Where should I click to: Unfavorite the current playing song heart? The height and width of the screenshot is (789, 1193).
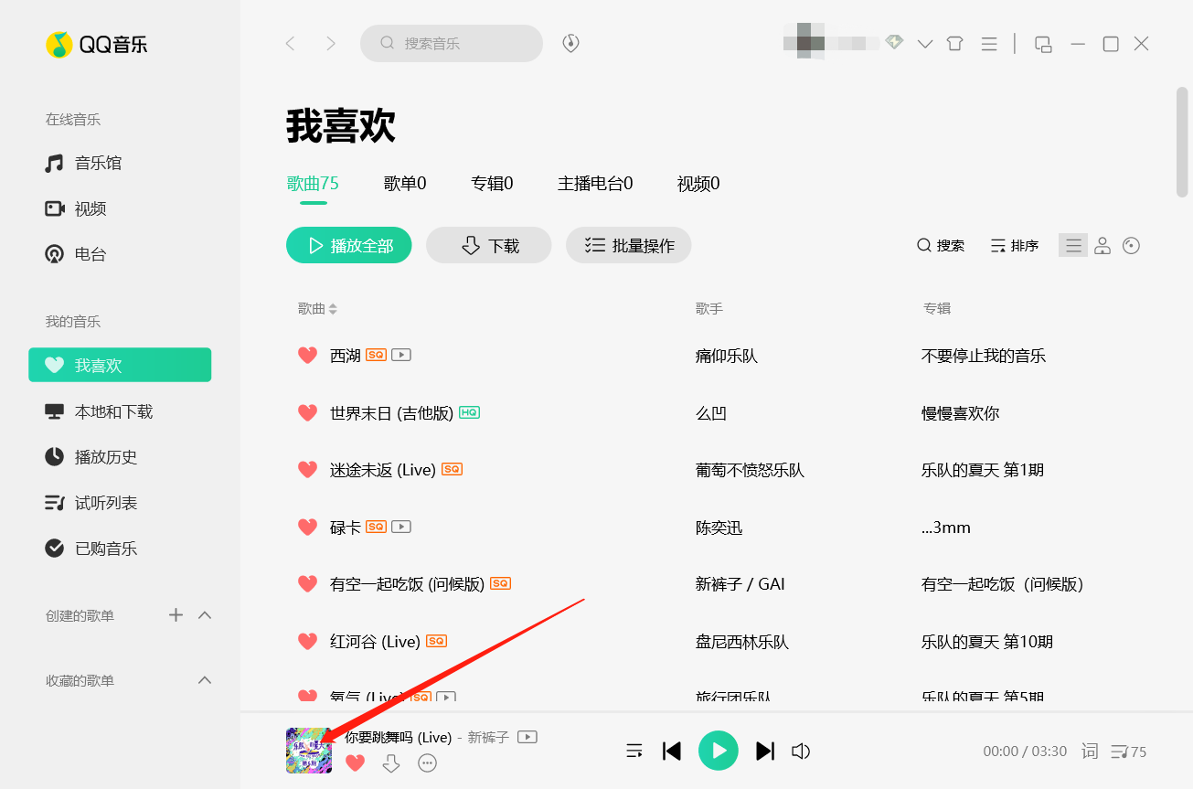pos(356,762)
